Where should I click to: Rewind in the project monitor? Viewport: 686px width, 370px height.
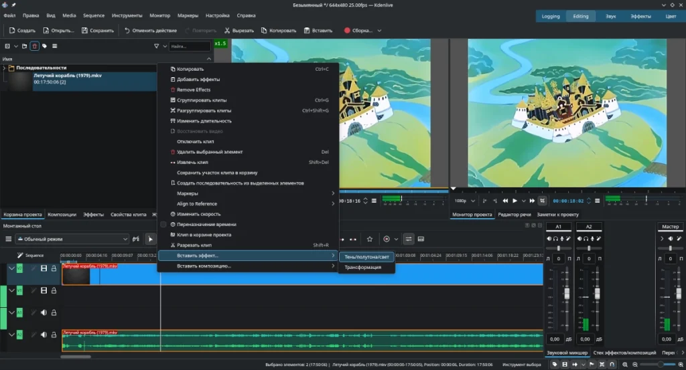click(x=505, y=201)
